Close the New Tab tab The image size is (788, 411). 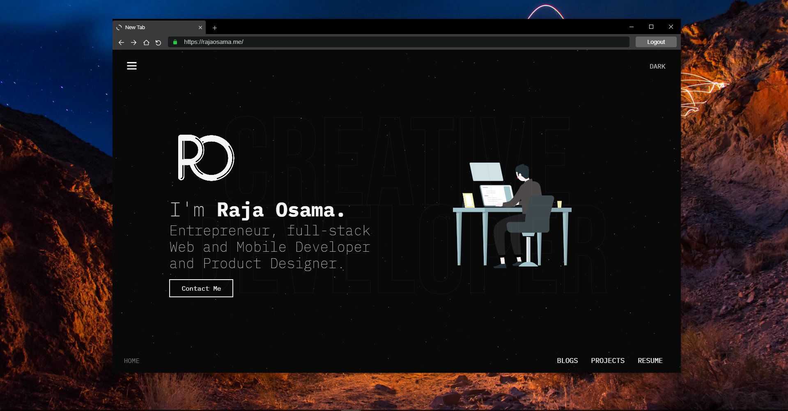click(200, 28)
